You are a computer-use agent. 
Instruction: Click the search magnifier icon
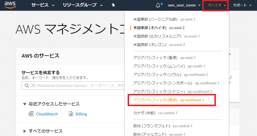(x=27, y=85)
